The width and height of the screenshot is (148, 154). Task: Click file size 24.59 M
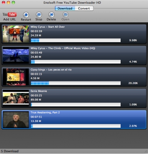pyautogui.click(x=36, y=35)
